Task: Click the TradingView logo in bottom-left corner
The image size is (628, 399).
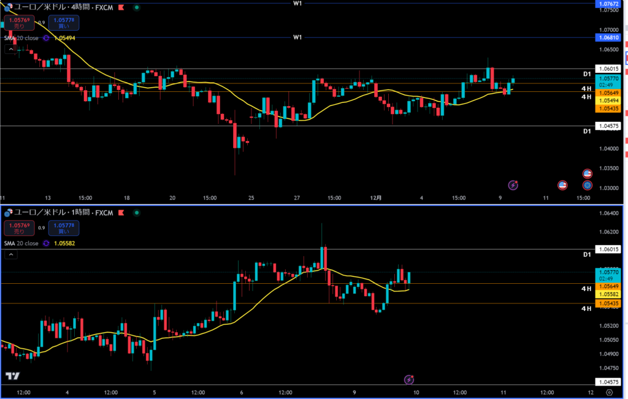Action: [x=11, y=376]
